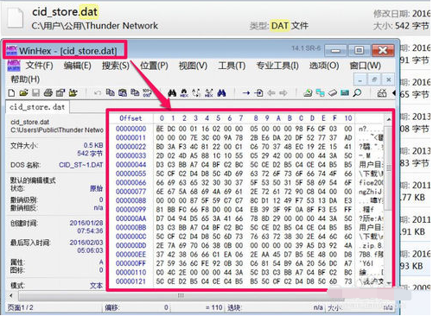Click the 542 字节 file size value
The height and width of the screenshot is (316, 433).
pyautogui.click(x=90, y=154)
